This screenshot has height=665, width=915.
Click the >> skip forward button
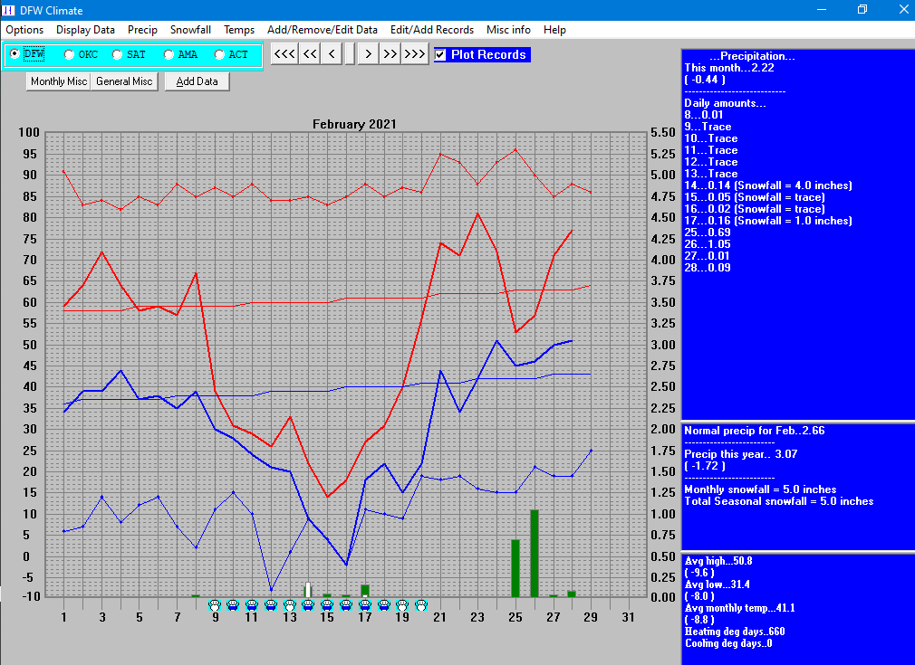pos(390,54)
